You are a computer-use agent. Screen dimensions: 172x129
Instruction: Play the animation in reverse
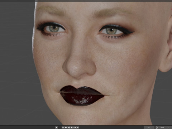[x=69, y=128]
